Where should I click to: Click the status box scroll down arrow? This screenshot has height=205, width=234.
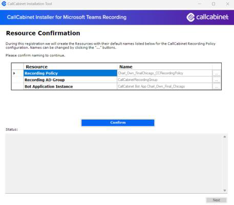point(225,190)
